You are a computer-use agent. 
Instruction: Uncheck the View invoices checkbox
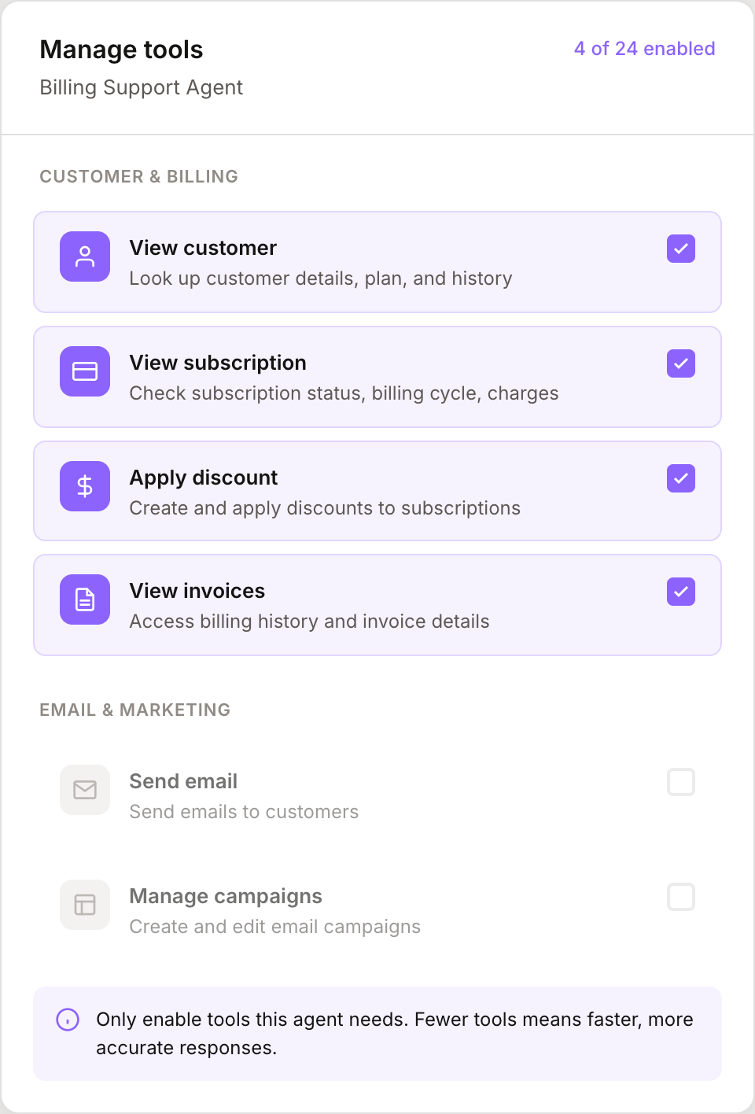click(x=681, y=592)
